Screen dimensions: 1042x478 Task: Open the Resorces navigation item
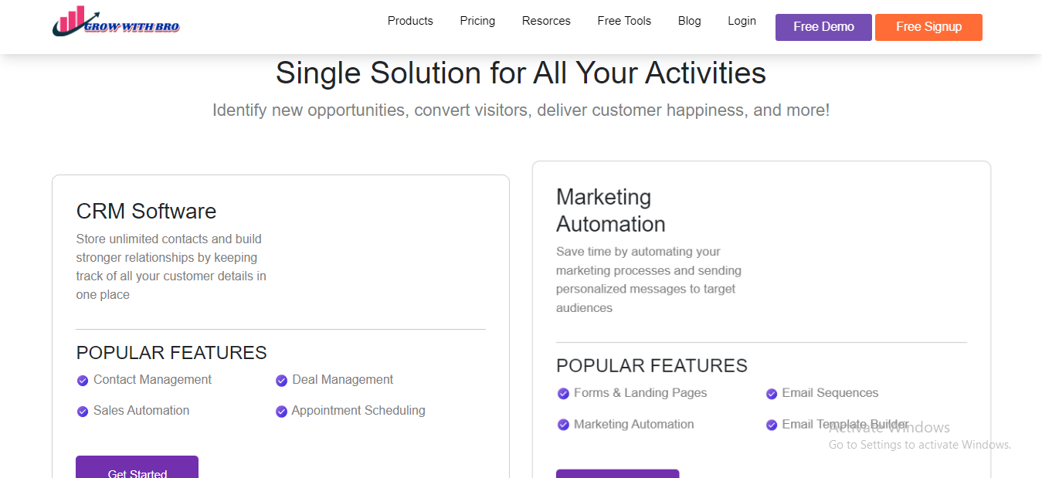click(546, 21)
